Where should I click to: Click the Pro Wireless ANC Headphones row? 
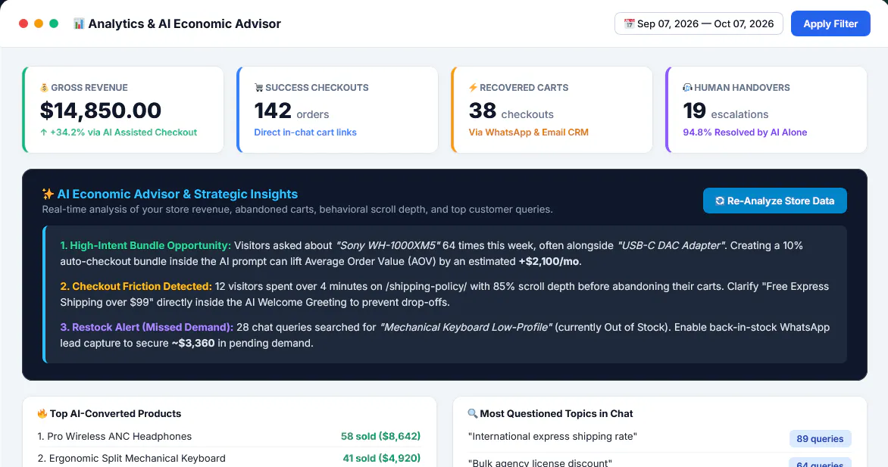(229, 437)
